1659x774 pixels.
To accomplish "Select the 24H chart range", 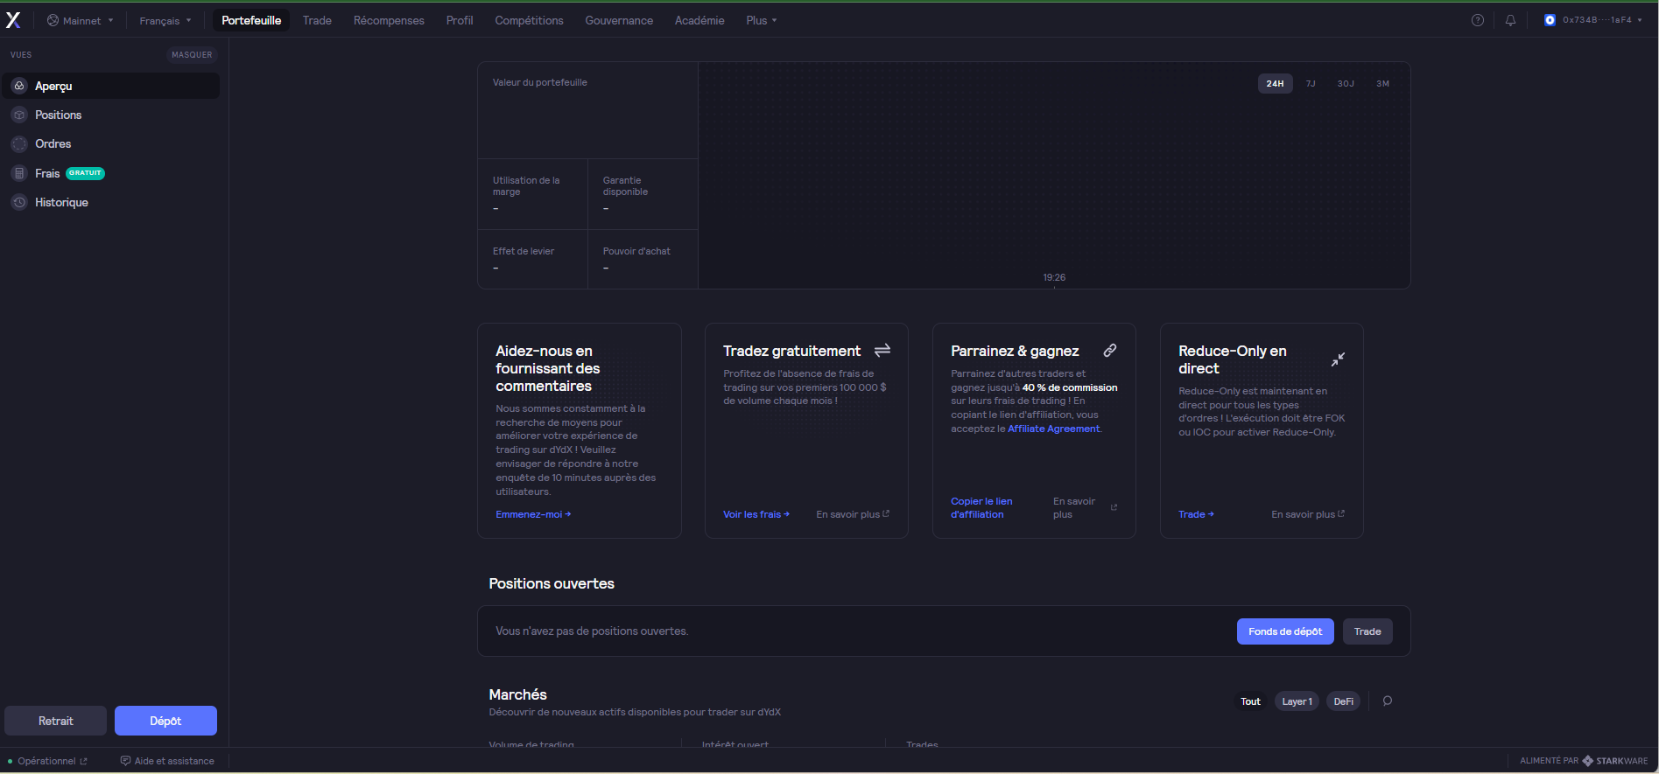I will [x=1275, y=83].
